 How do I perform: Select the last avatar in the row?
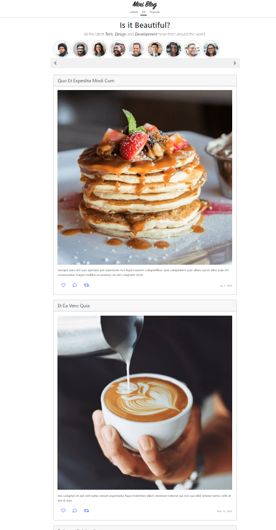[211, 49]
